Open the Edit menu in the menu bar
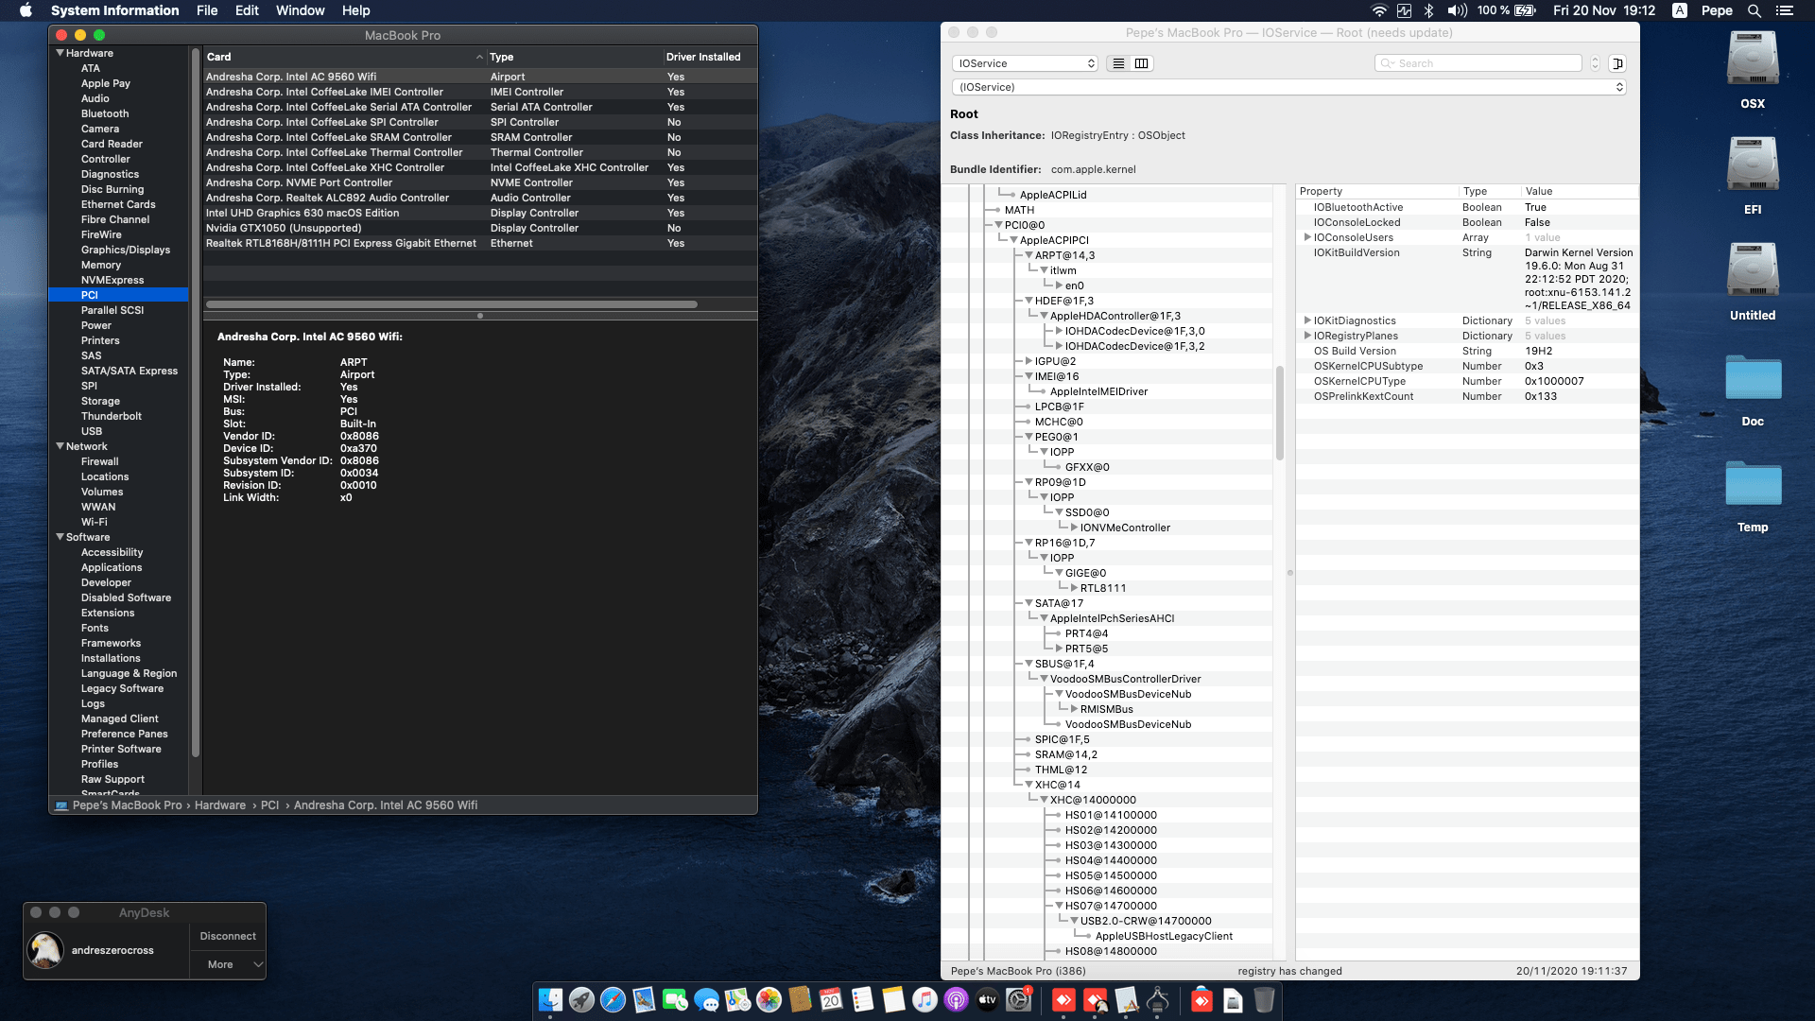The width and height of the screenshot is (1815, 1021). tap(247, 10)
